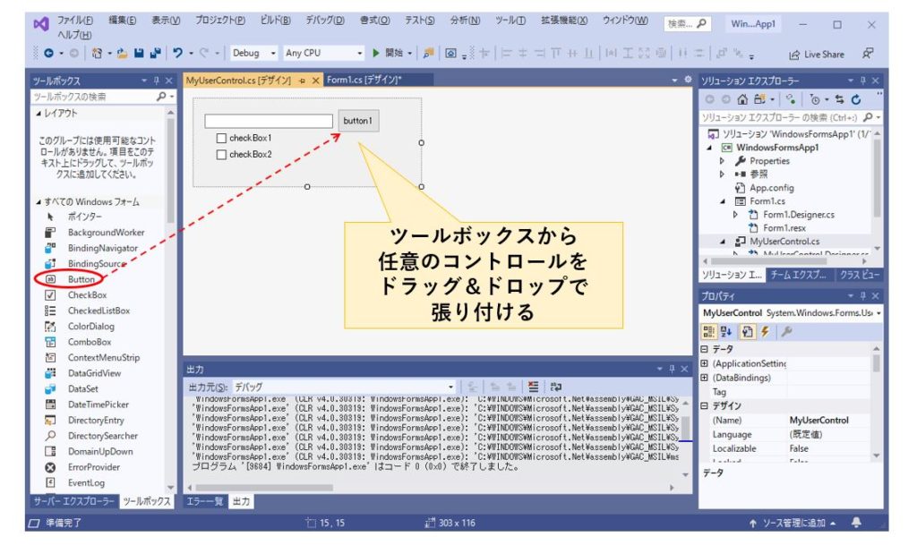Show events with the lightning bolt icon
Image resolution: width=917 pixels, height=545 pixels.
765,332
